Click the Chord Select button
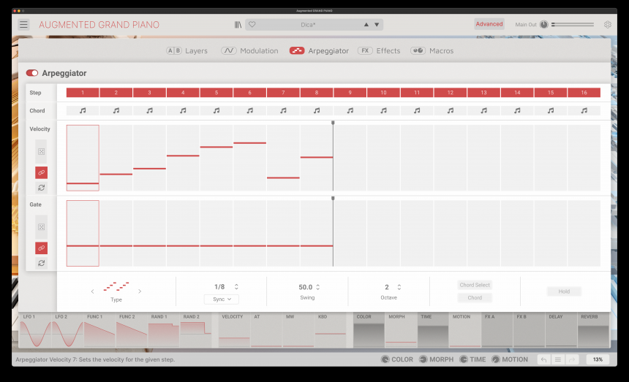 475,285
